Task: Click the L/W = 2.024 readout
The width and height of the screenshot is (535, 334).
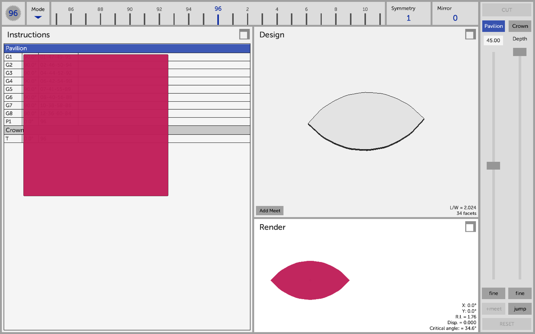Action: 463,208
